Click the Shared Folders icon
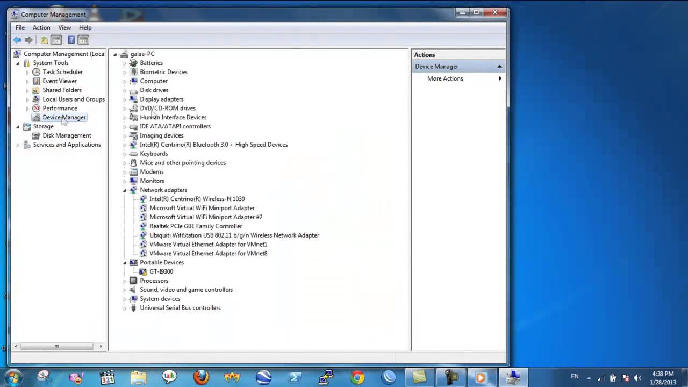This screenshot has height=387, width=688. coord(36,90)
